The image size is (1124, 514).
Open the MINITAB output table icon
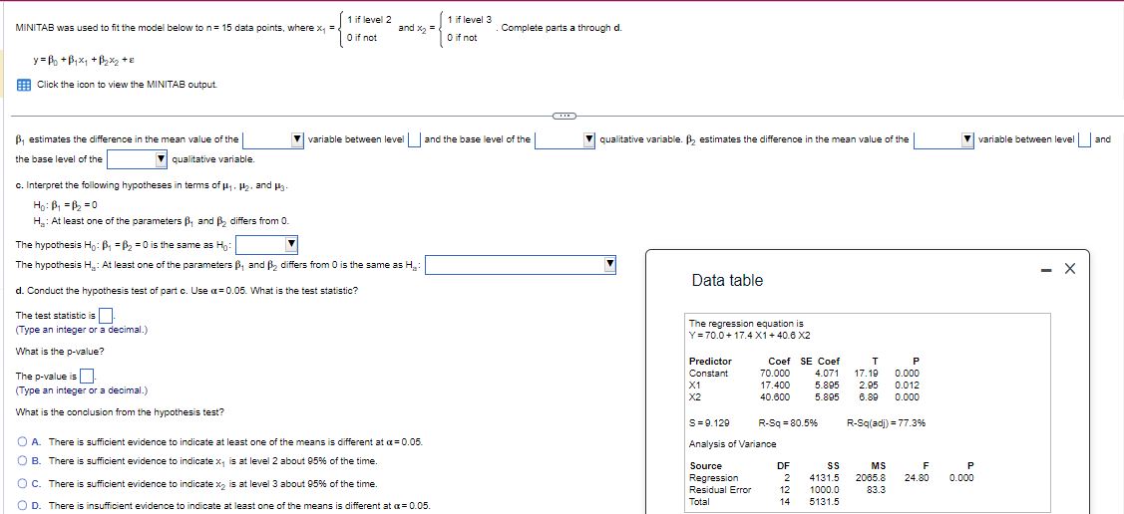[x=23, y=86]
